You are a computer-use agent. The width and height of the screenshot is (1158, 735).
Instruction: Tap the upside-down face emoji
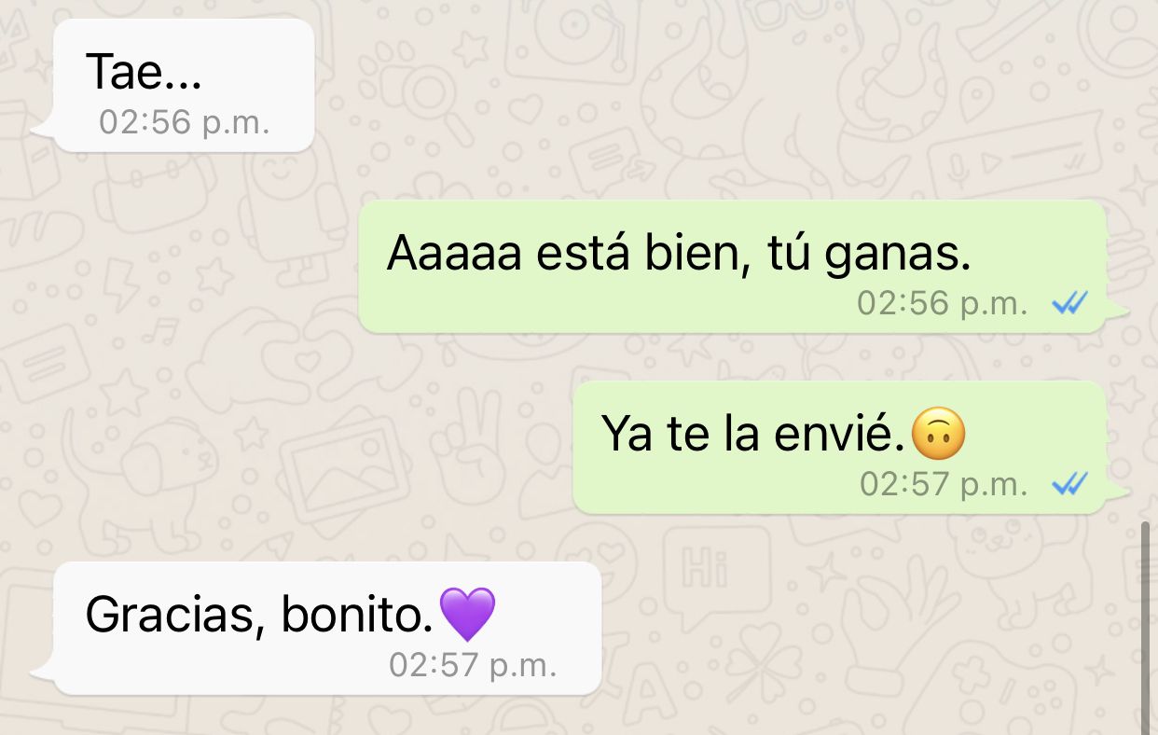938,436
